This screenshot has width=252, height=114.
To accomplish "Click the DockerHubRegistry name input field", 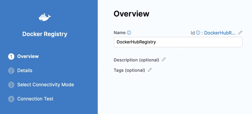I will point(178,42).
